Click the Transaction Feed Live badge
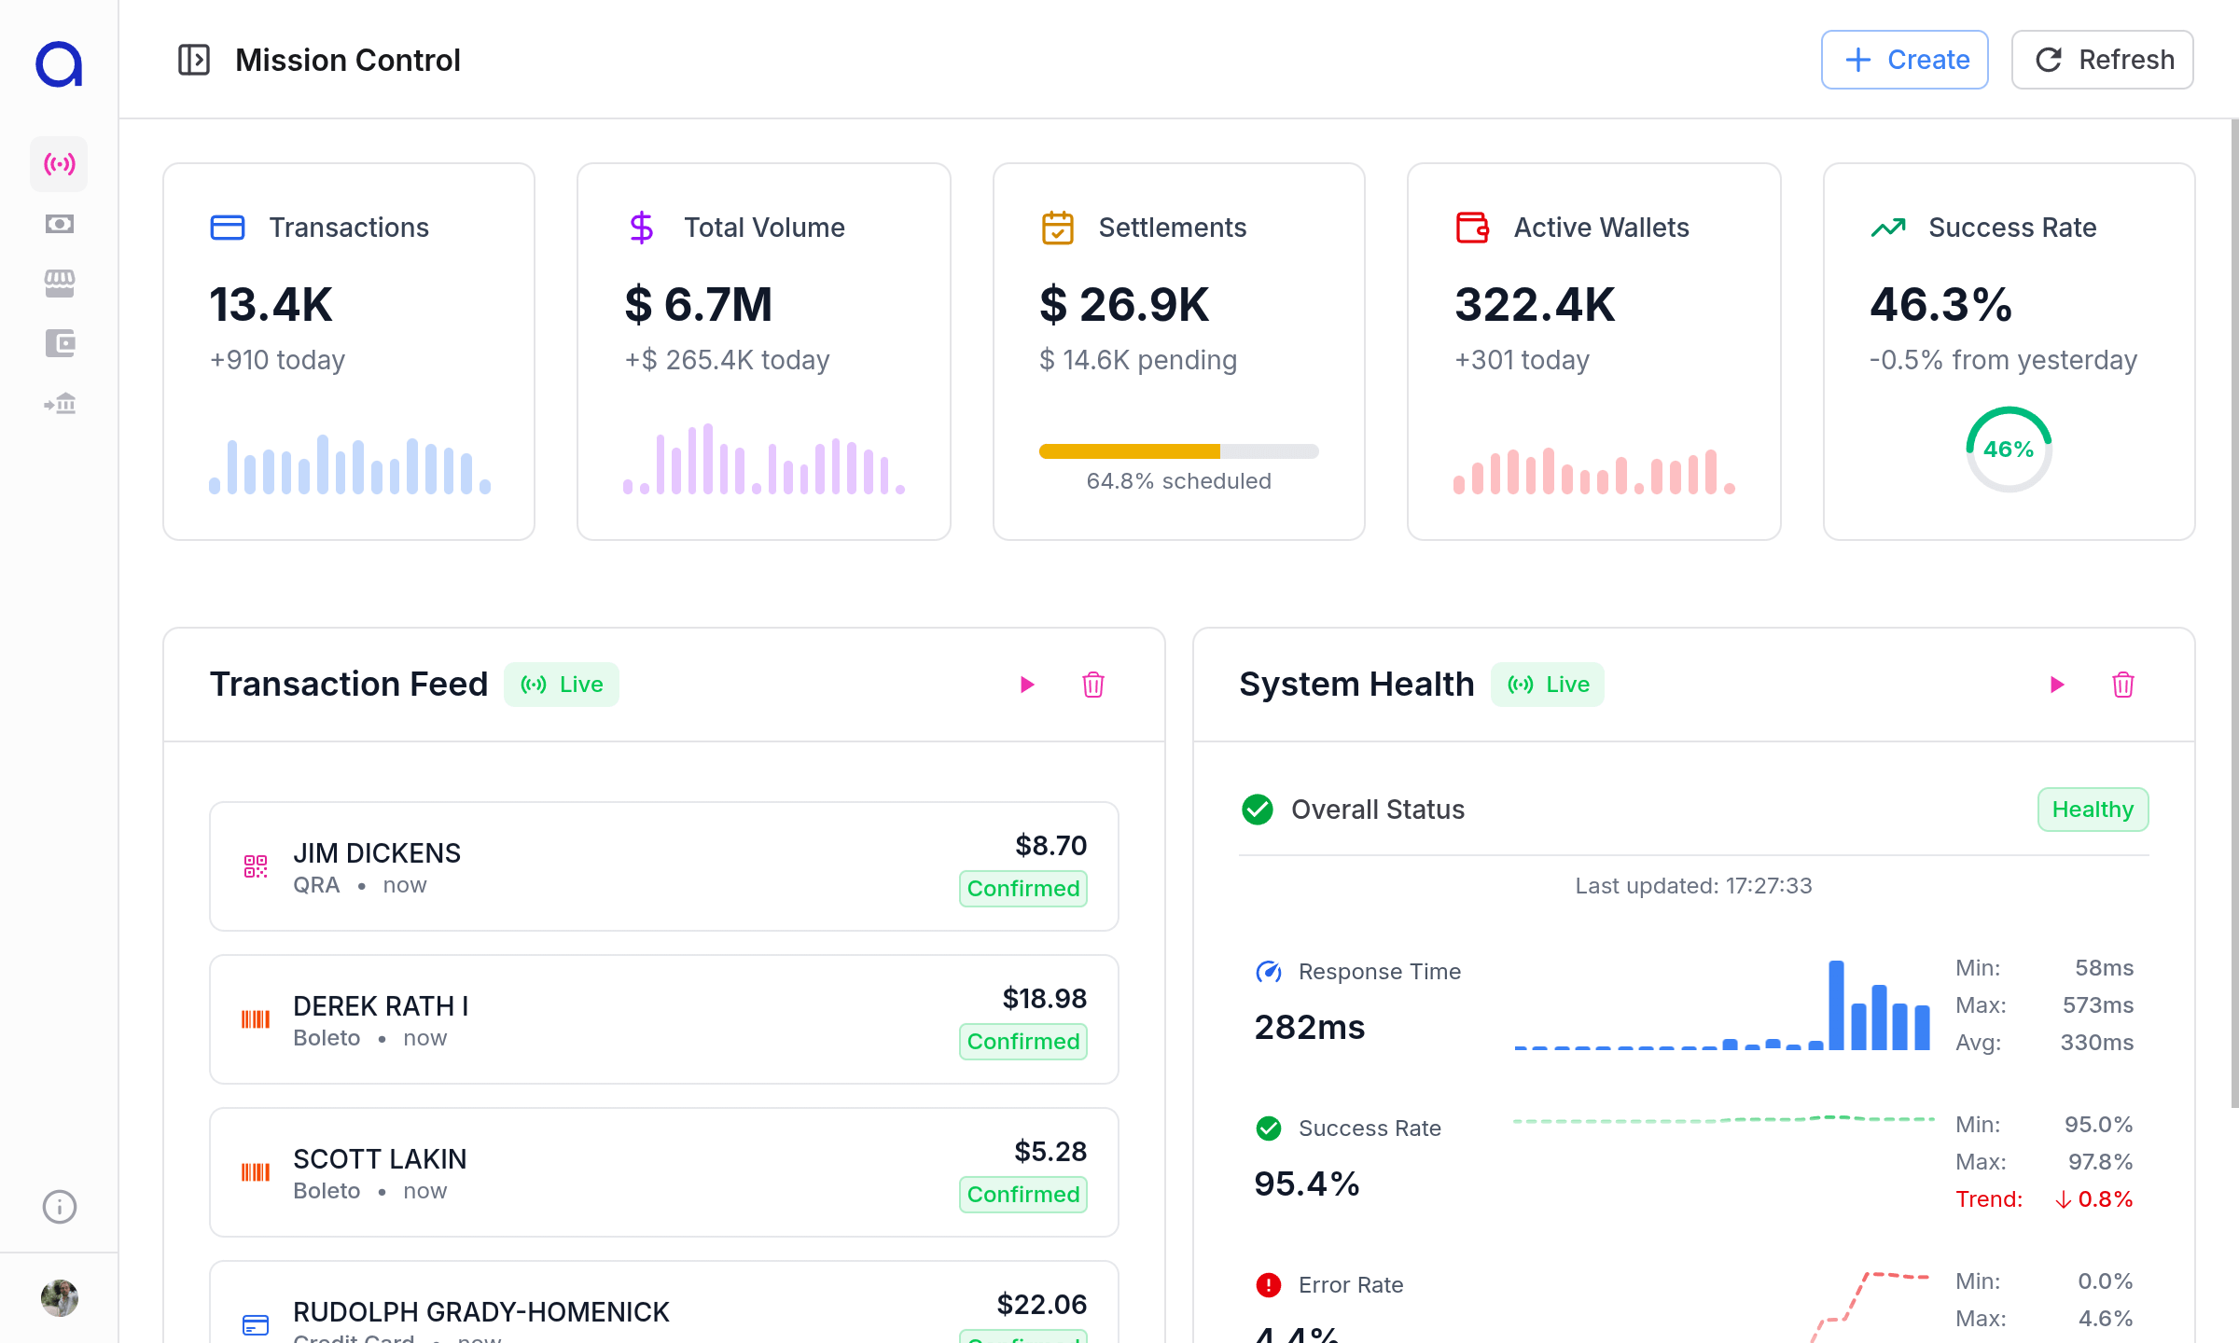 pos(562,685)
